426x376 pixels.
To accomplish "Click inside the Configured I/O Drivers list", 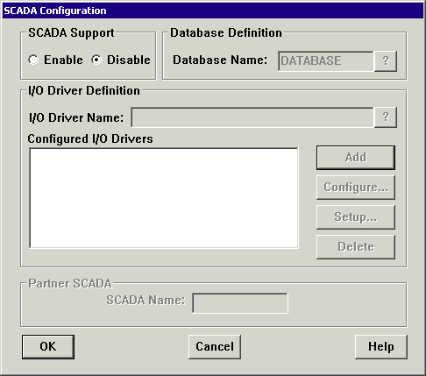I will click(164, 198).
